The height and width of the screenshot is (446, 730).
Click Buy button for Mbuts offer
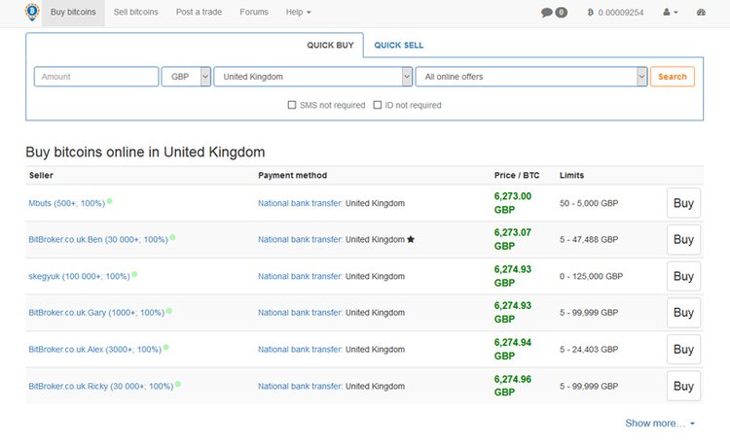[x=683, y=203]
